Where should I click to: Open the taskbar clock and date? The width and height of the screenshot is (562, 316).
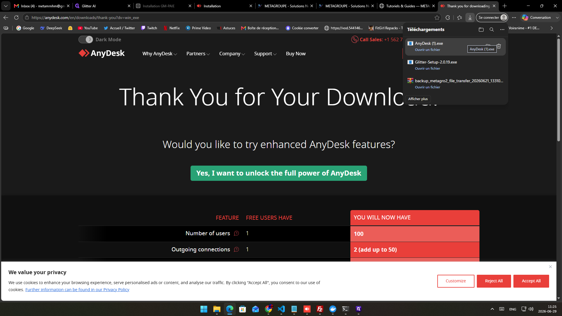547,309
